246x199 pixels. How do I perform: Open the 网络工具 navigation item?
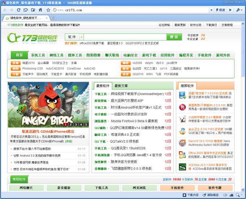tap(56, 55)
